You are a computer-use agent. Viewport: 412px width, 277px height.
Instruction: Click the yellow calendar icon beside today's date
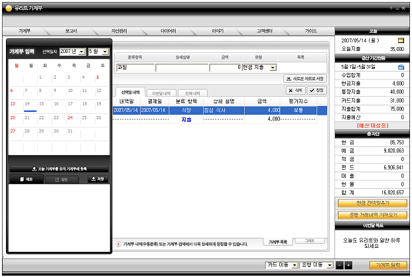tap(401, 40)
